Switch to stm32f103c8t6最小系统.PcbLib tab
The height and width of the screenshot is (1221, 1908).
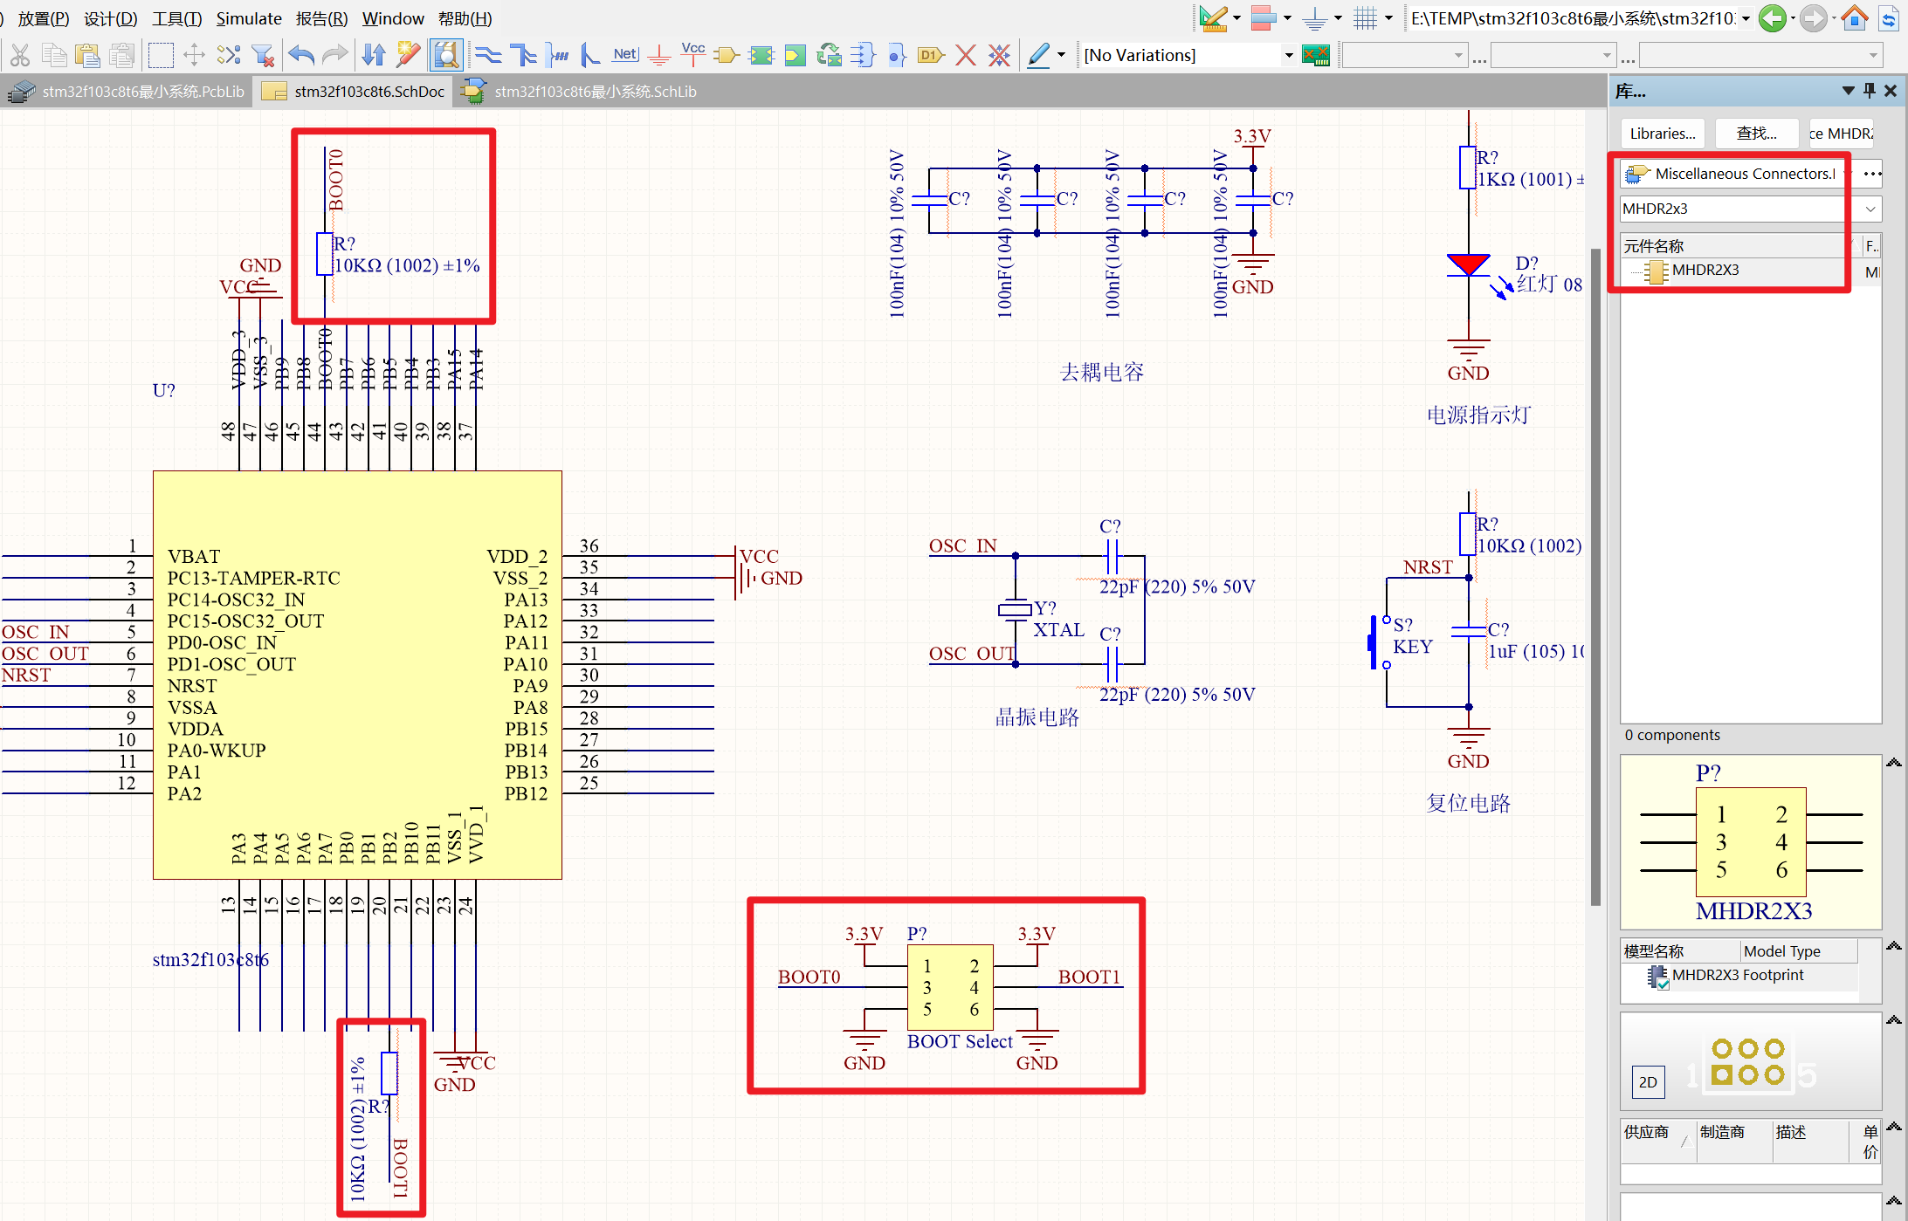(127, 92)
